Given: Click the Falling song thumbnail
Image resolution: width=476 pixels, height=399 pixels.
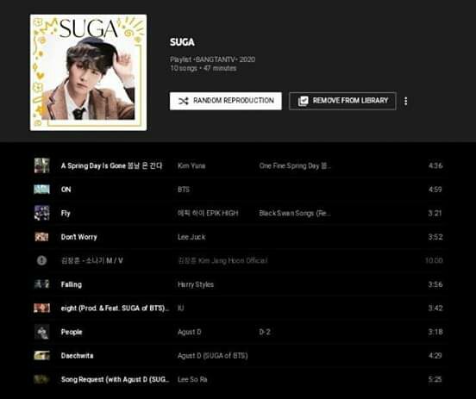Looking at the screenshot, I should 41,284.
